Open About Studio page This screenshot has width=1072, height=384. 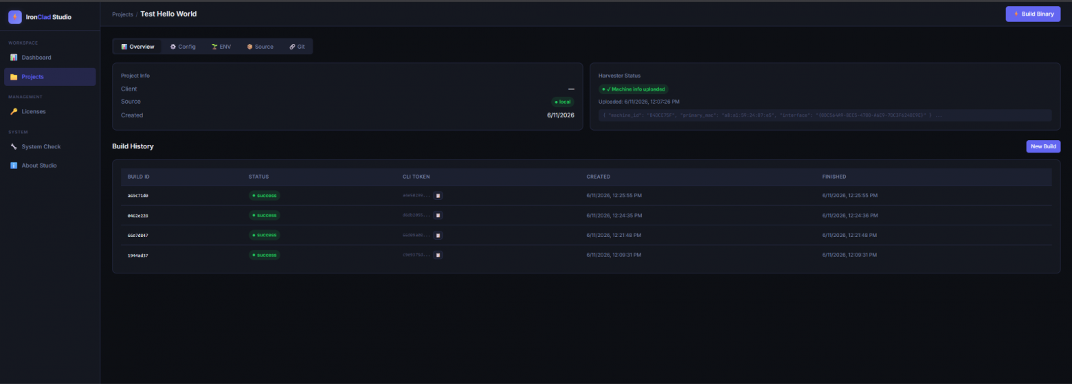point(50,166)
